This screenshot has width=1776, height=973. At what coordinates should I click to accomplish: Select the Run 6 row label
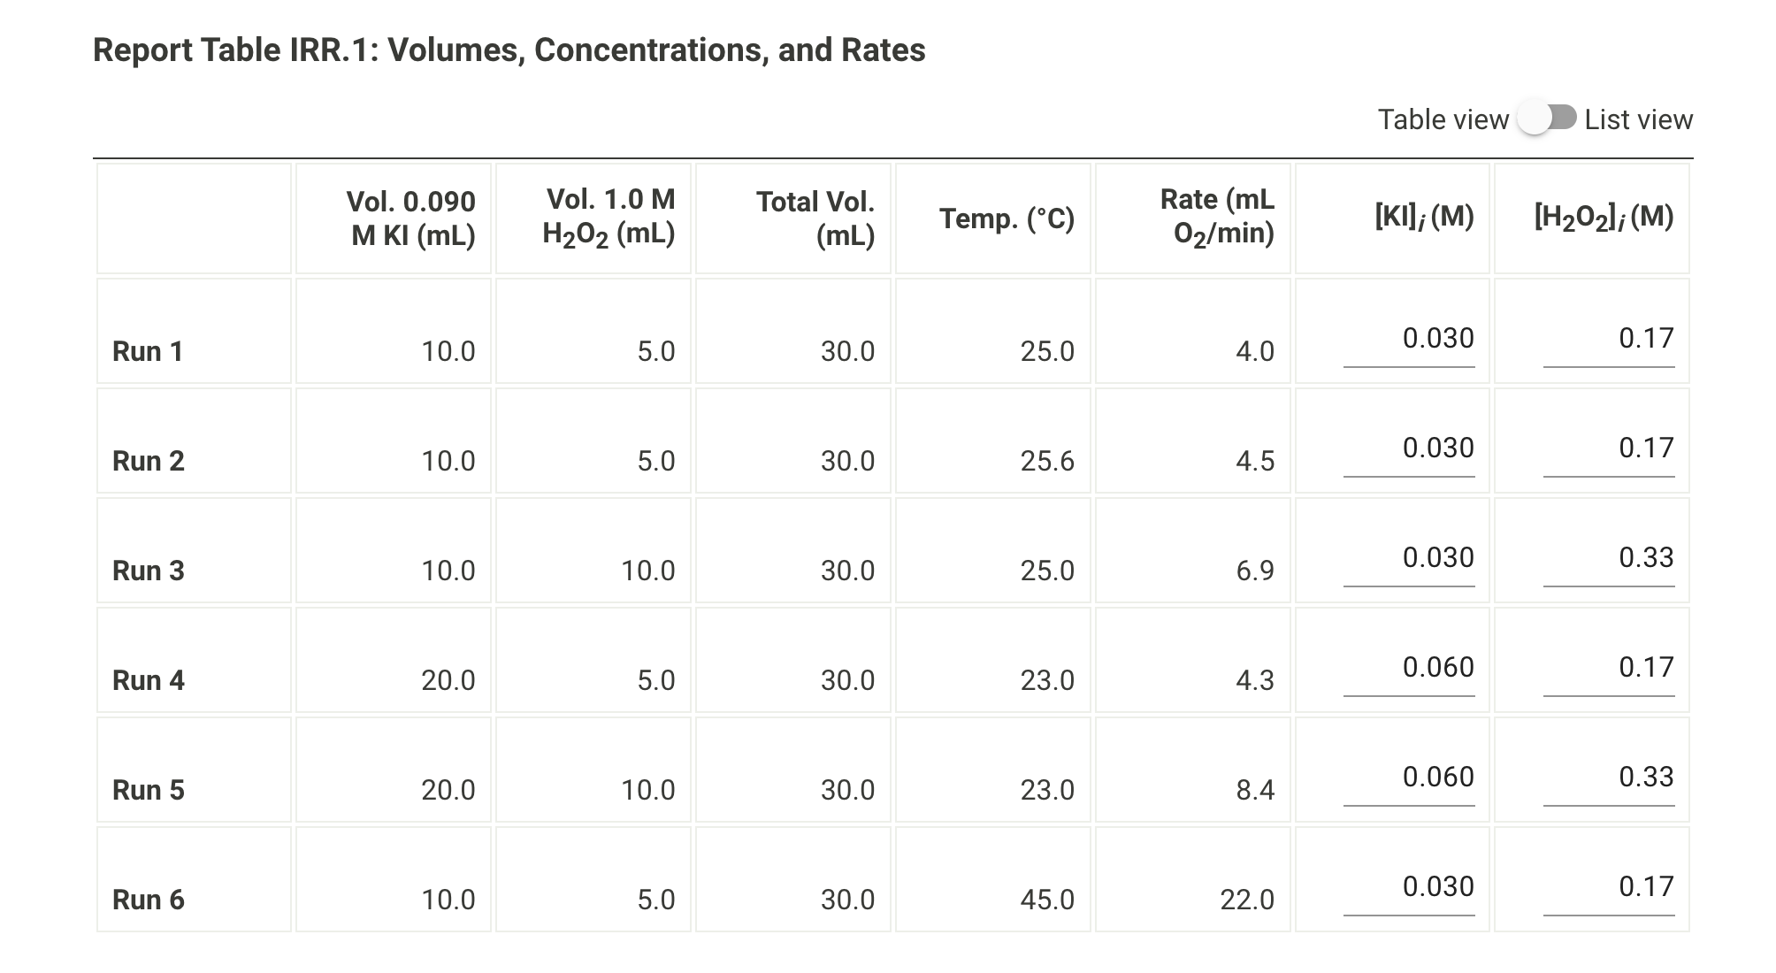tap(146, 900)
